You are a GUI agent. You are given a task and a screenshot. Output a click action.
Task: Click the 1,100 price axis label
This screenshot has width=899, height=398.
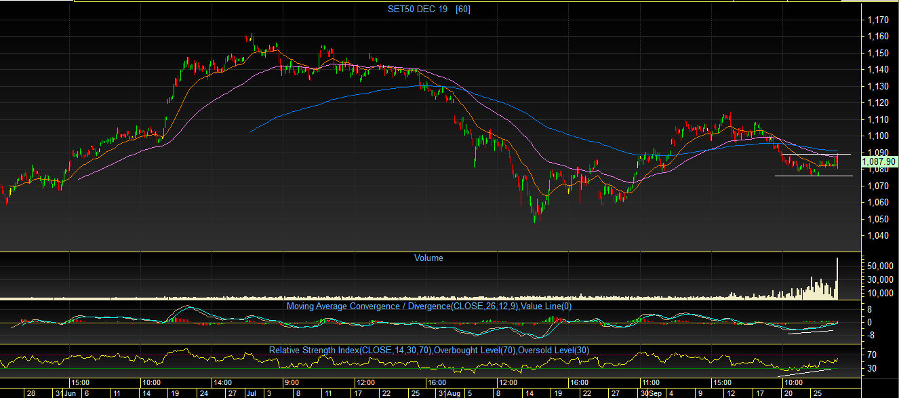coord(878,136)
